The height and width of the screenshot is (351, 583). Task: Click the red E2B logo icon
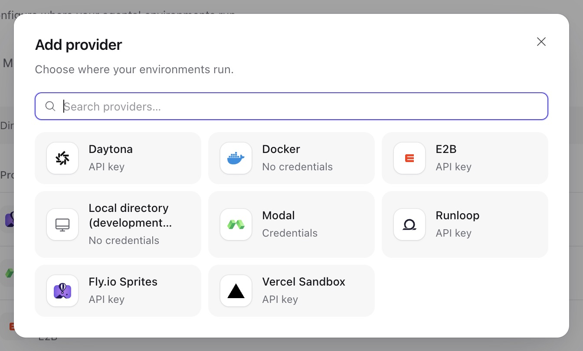[x=409, y=158]
